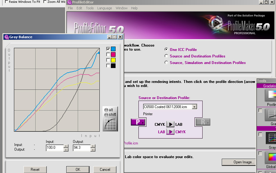
Task: Check Zoom All Windows option
Action: pyautogui.click(x=45, y=2)
